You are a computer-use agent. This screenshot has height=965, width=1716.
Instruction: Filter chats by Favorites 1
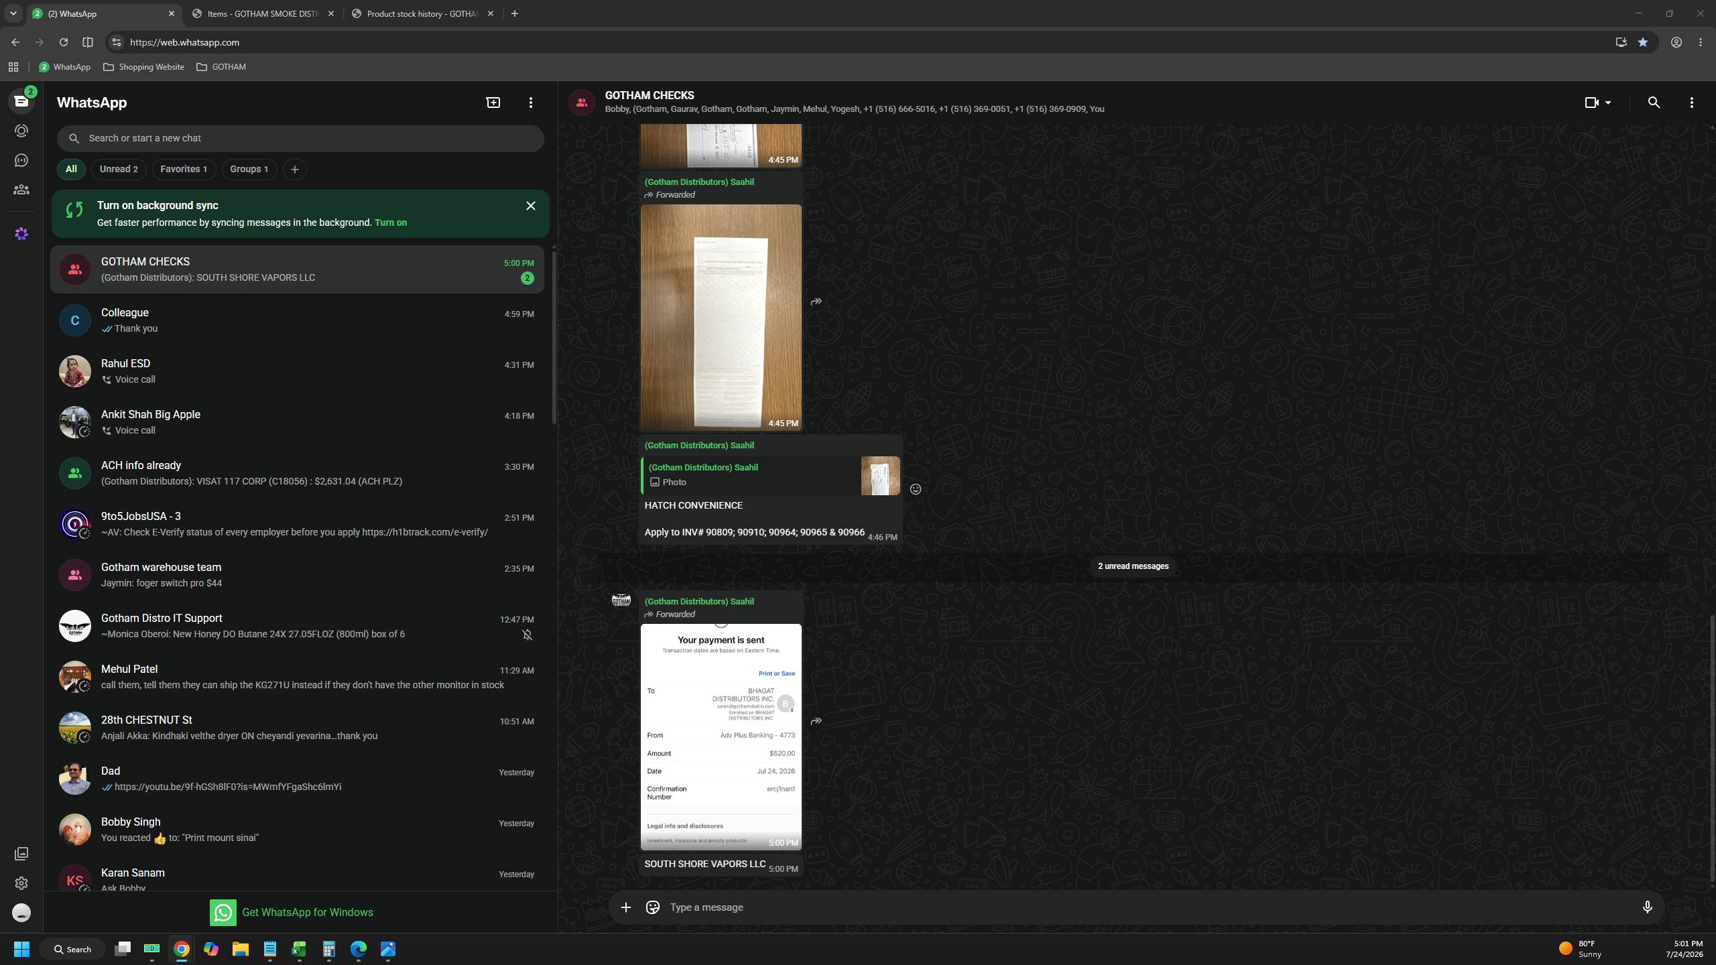[x=184, y=169]
